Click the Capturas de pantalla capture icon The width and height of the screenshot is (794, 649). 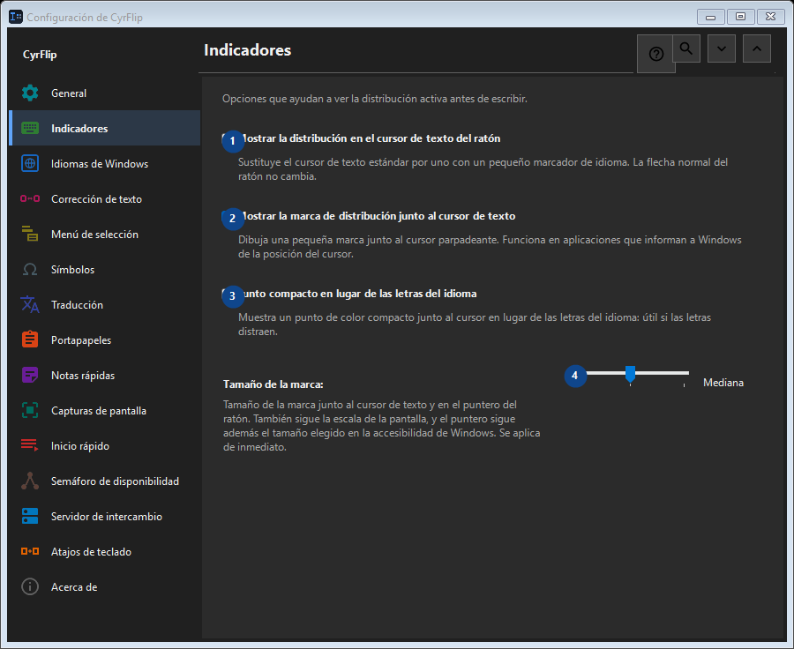(30, 411)
